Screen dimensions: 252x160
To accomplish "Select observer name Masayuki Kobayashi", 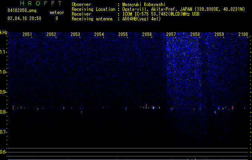I will (x=144, y=4).
